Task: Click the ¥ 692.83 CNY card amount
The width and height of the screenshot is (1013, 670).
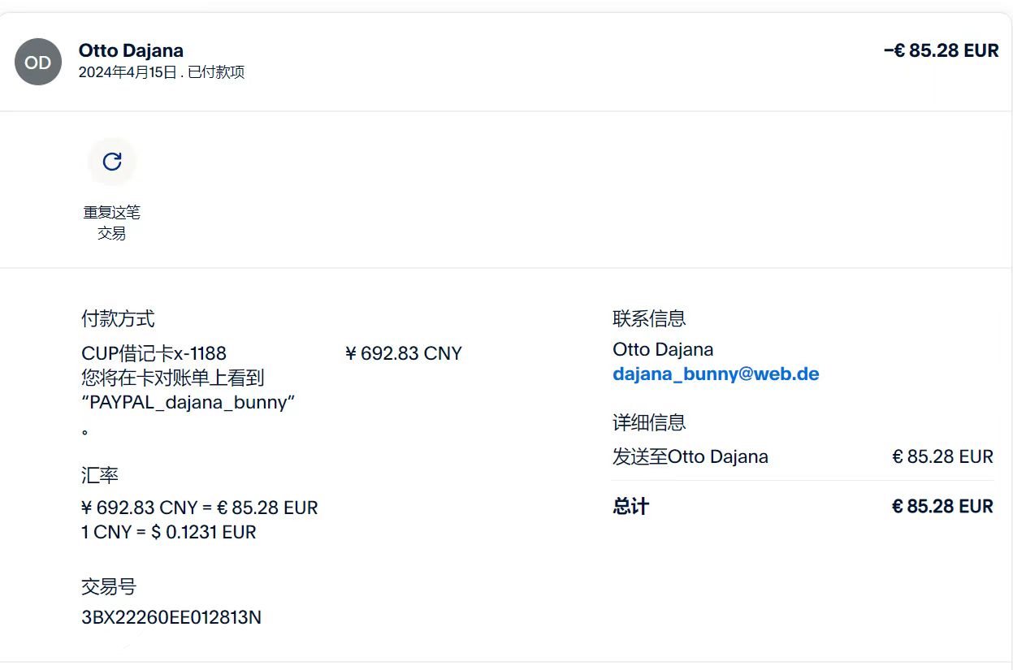Action: (403, 353)
